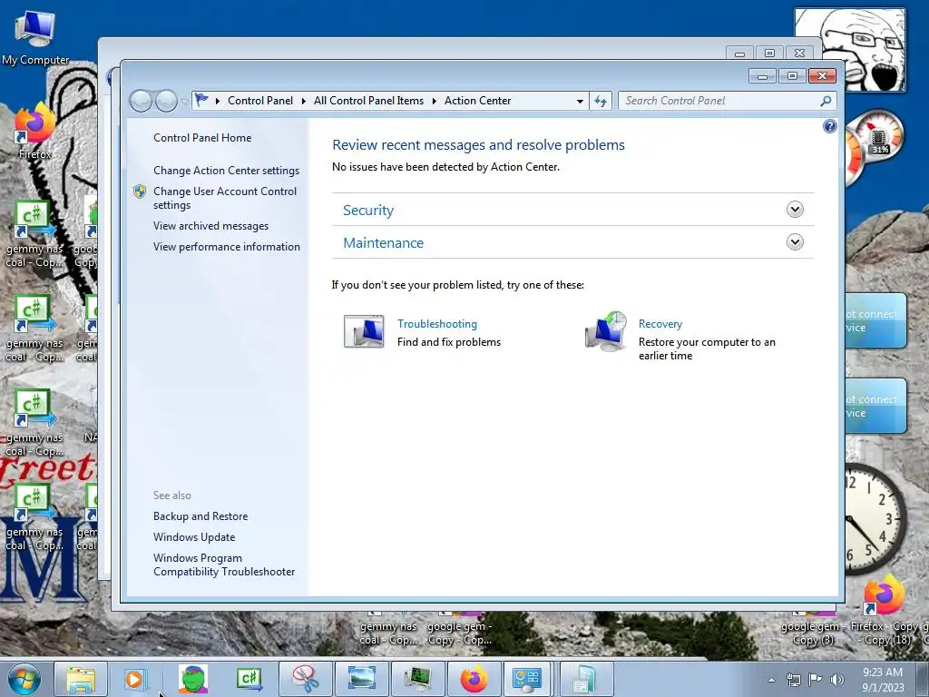Screen dimensions: 929x697
Task: Minimize the Action Center window
Action: (x=762, y=76)
